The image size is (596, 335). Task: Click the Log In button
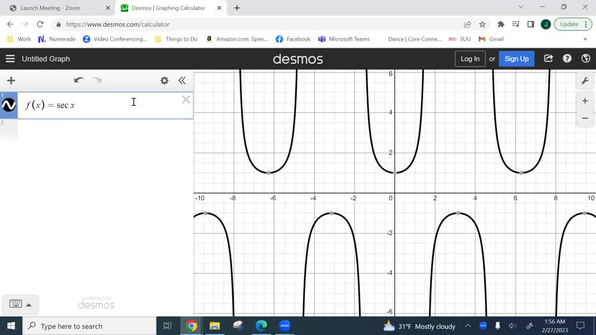tap(470, 59)
